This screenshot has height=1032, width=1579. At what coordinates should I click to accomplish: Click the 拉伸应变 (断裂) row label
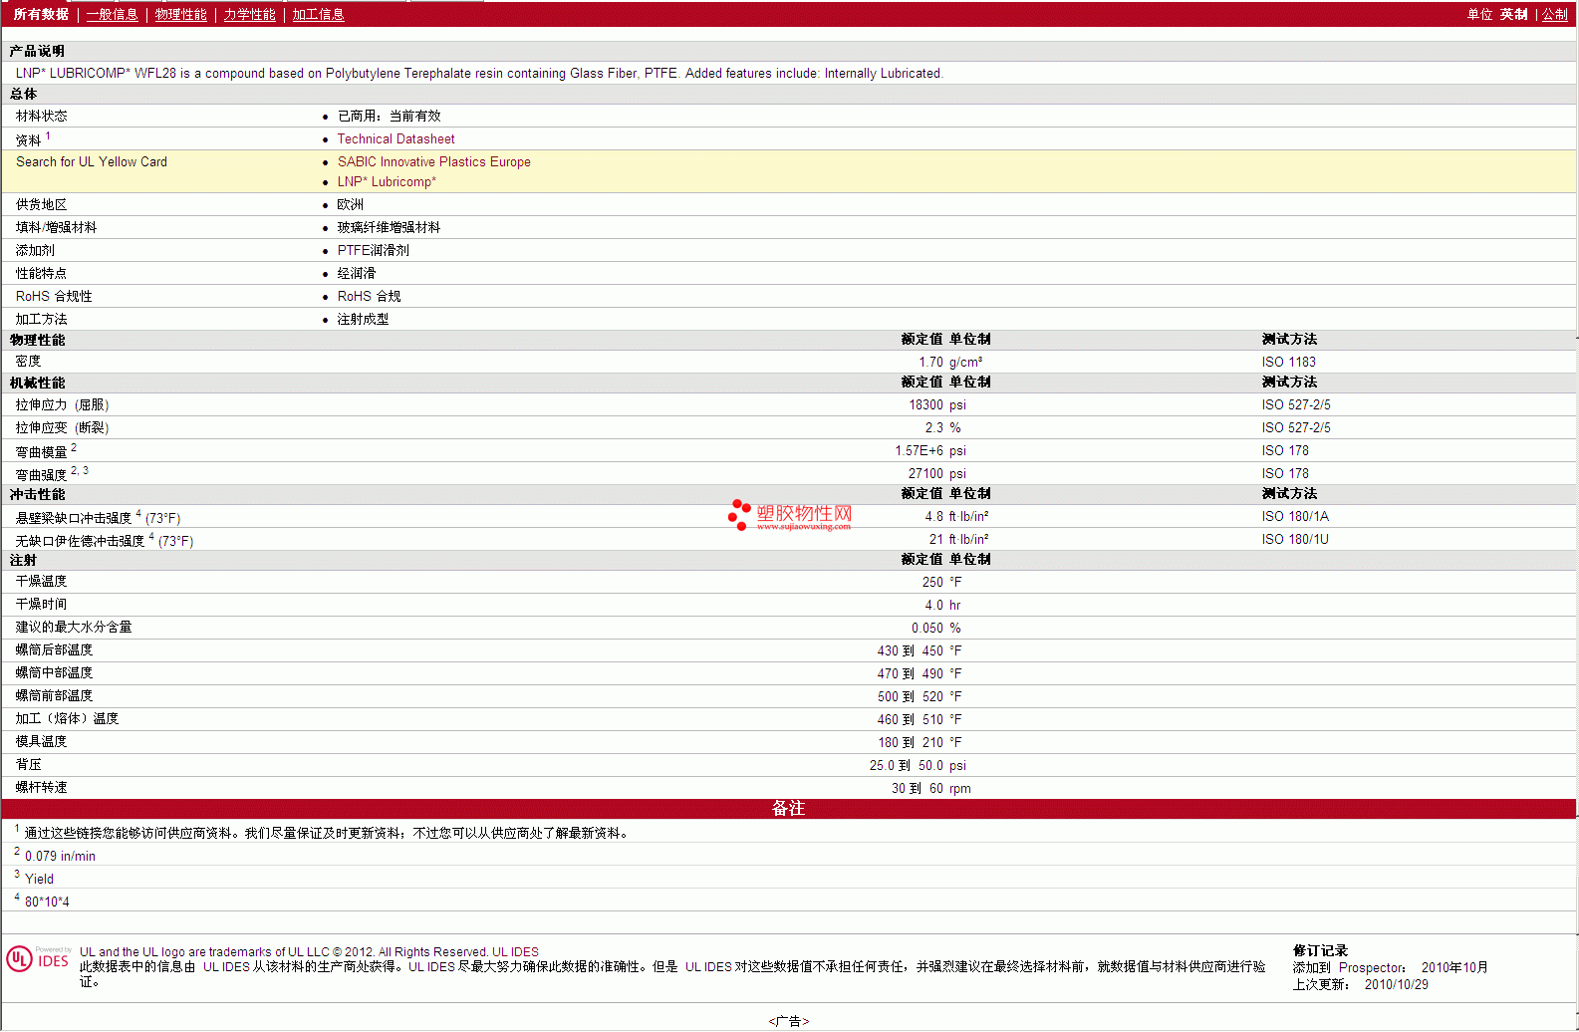(x=62, y=428)
